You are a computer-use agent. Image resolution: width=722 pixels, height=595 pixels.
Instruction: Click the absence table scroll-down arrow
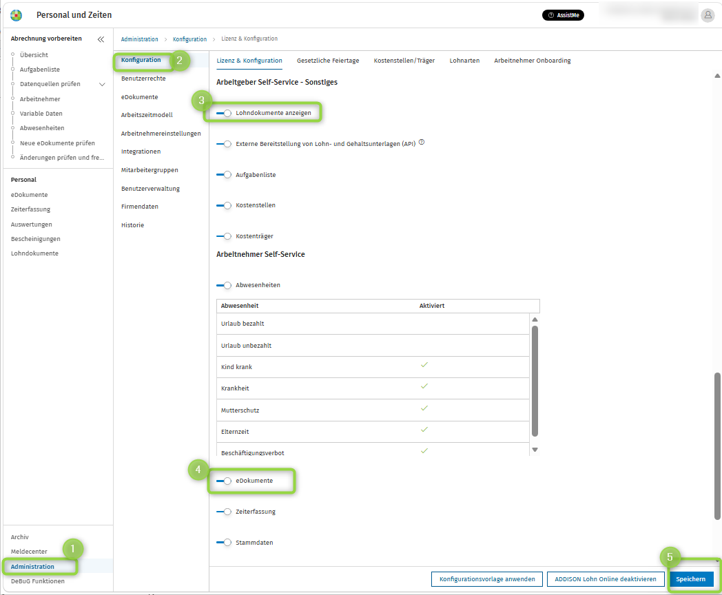(x=535, y=450)
